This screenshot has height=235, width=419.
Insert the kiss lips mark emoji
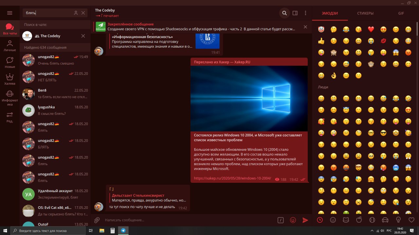(383, 41)
